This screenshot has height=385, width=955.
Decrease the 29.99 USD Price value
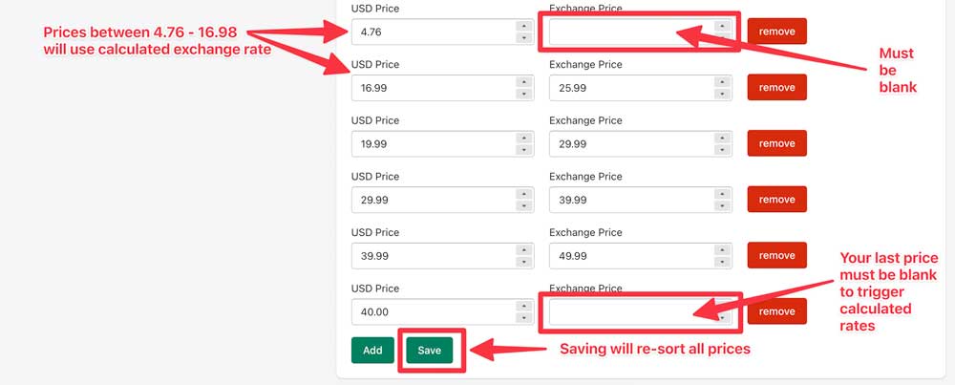click(x=524, y=206)
